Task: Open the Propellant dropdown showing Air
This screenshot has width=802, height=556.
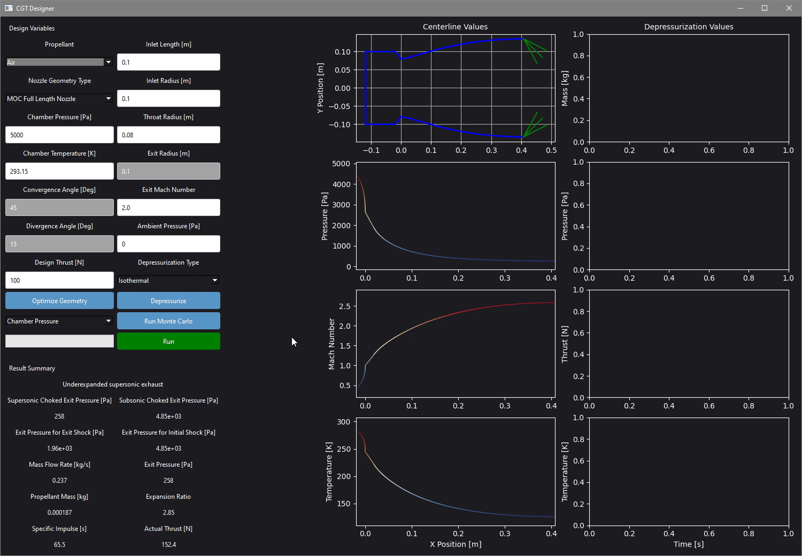Action: coord(59,62)
